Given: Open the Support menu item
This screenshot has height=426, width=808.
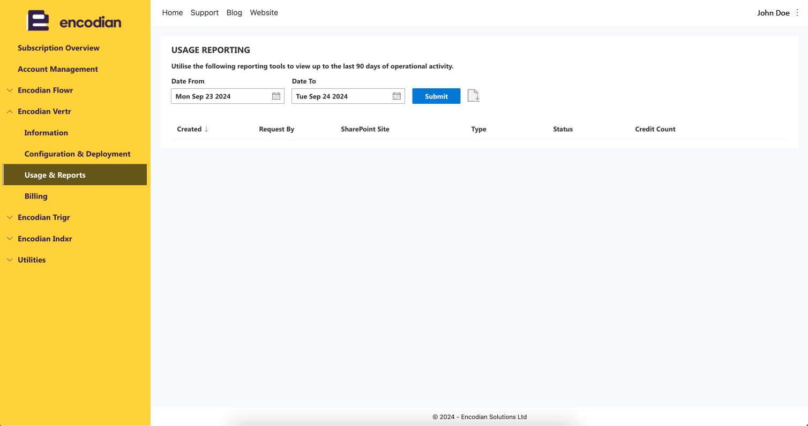Looking at the screenshot, I should pos(205,13).
